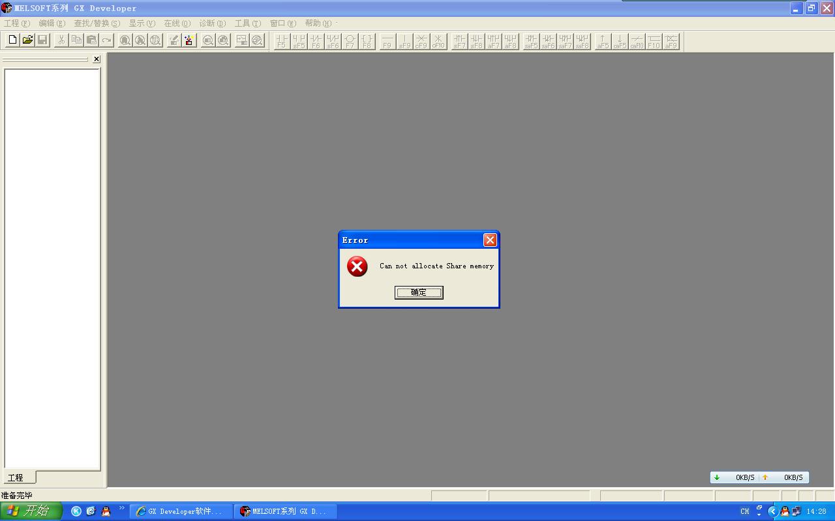Open the 工具 (Tools) menu
This screenshot has height=521, width=835.
tap(247, 23)
